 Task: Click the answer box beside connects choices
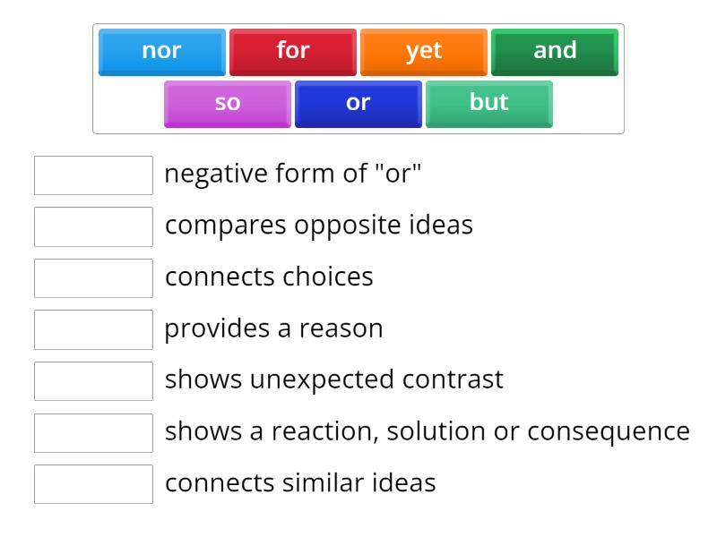coord(93,277)
